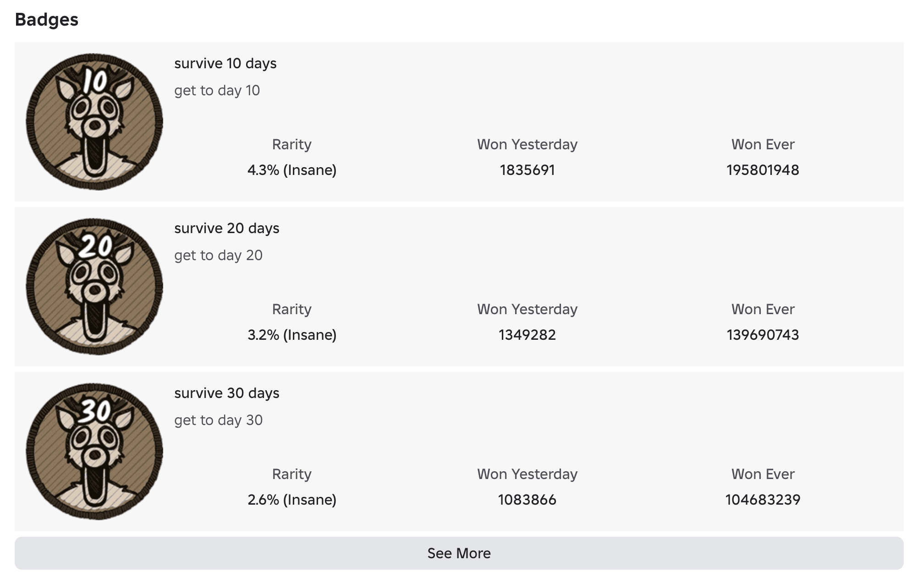This screenshot has width=912, height=588.
Task: Select the Badges section heading
Action: [47, 20]
